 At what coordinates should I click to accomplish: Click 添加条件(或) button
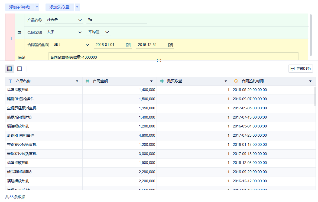pos(20,7)
